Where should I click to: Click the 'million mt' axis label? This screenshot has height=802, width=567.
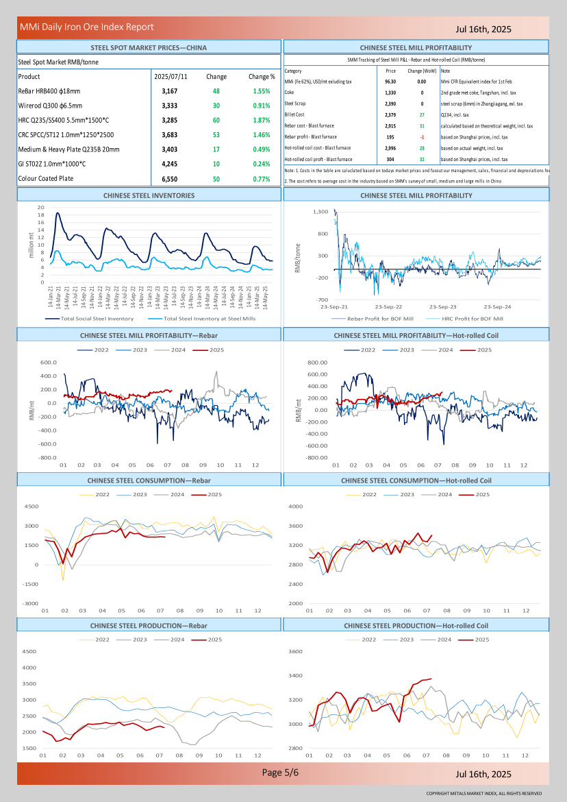pos(32,245)
